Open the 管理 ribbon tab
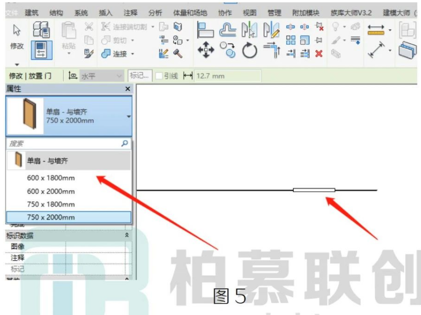This screenshot has width=421, height=315. tap(274, 12)
